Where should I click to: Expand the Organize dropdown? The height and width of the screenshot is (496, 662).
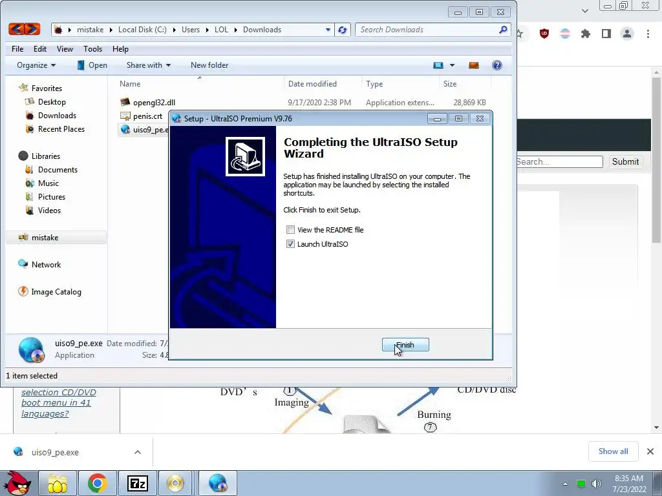pos(36,65)
